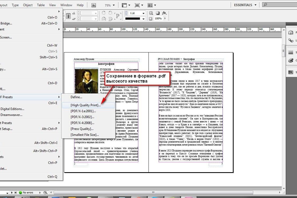Viewport: 297px width, 198px height.
Task: Click the opacity checkerboard icon
Action: click(151, 19)
